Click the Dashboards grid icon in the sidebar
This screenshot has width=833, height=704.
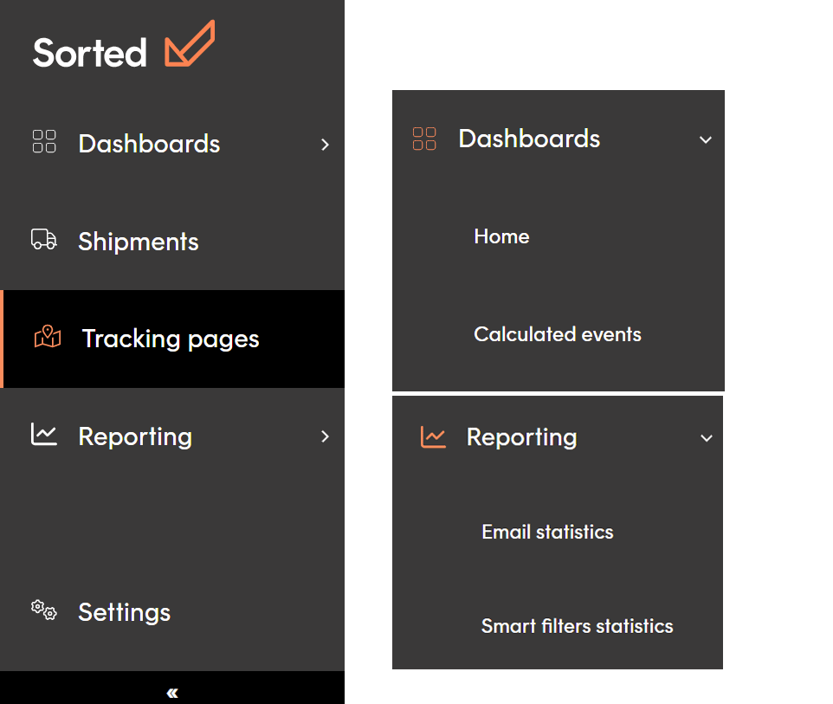coord(44,141)
